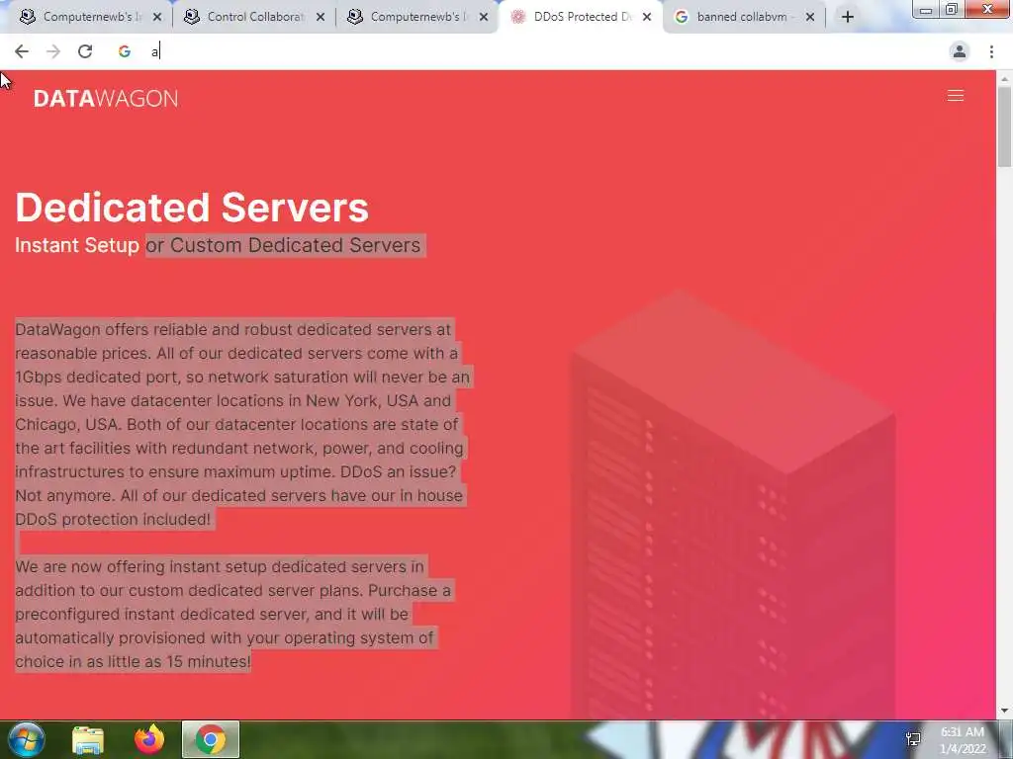
Task: Click the paragraph starting 'We are now offering'
Action: [232, 614]
